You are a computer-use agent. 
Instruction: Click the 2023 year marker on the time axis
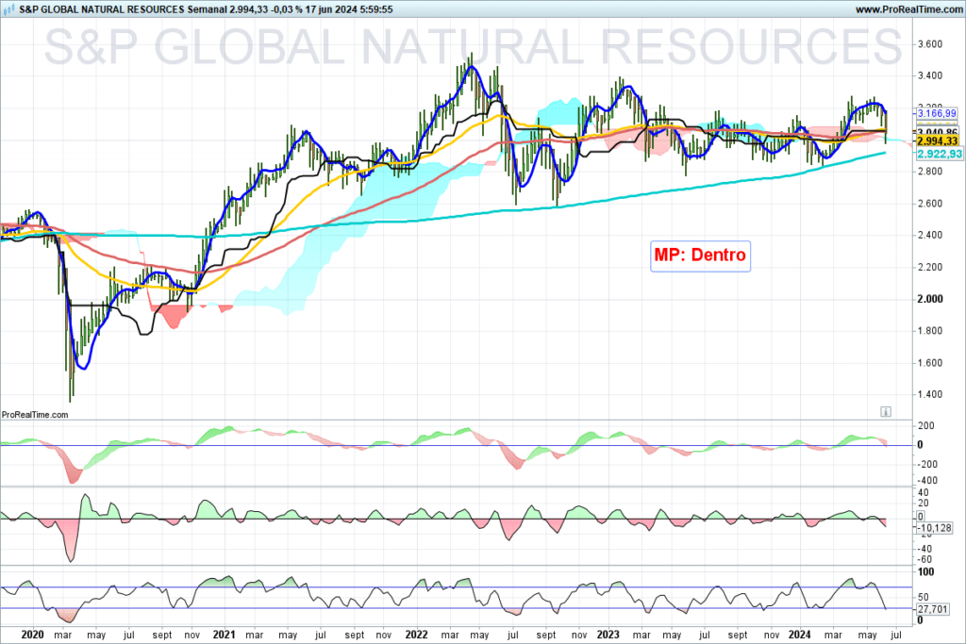click(608, 635)
